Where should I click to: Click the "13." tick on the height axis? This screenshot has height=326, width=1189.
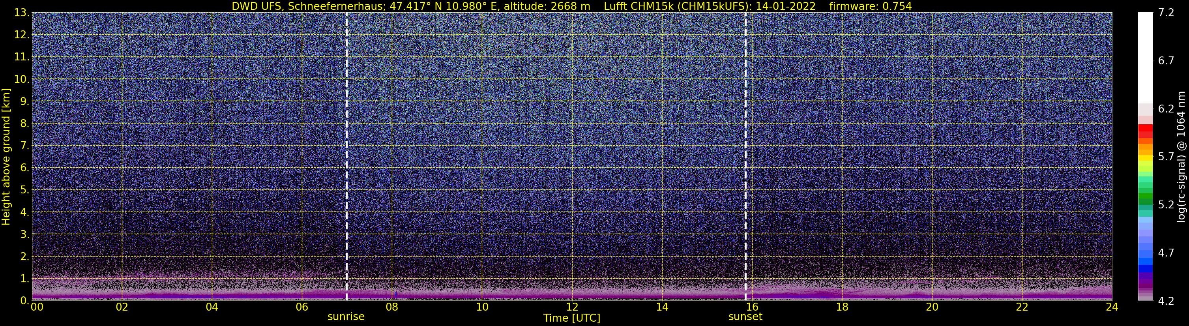click(22, 13)
